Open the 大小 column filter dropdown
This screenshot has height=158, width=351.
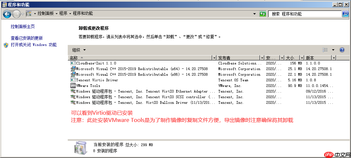coord(302,58)
